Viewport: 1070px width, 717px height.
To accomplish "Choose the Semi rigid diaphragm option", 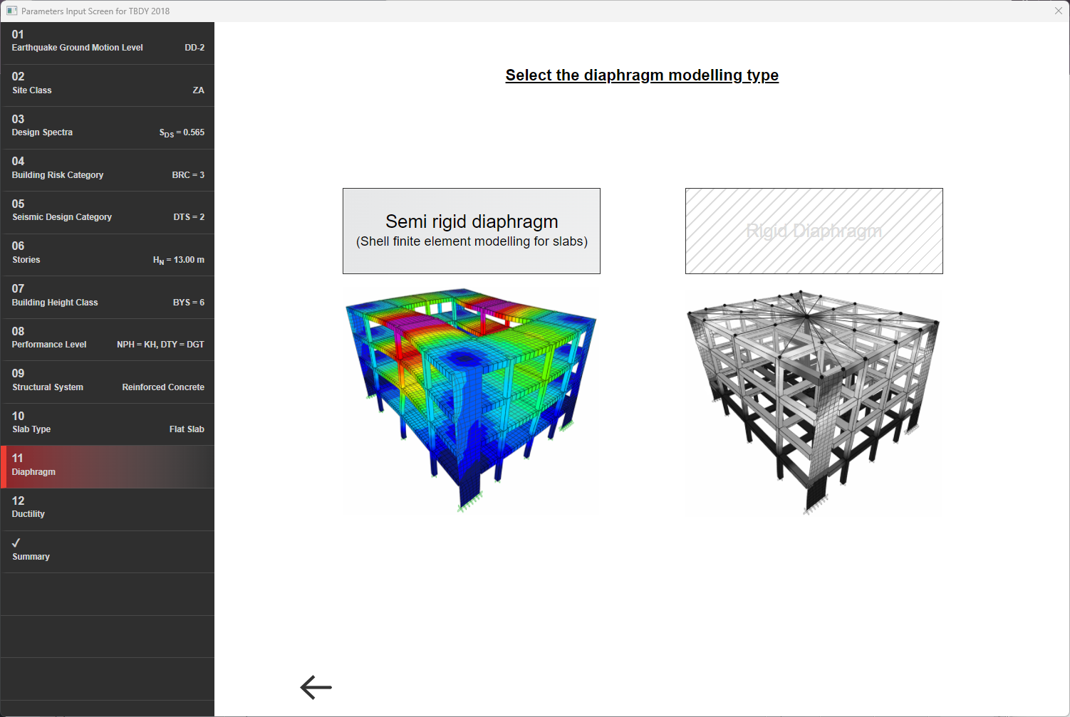I will 471,231.
